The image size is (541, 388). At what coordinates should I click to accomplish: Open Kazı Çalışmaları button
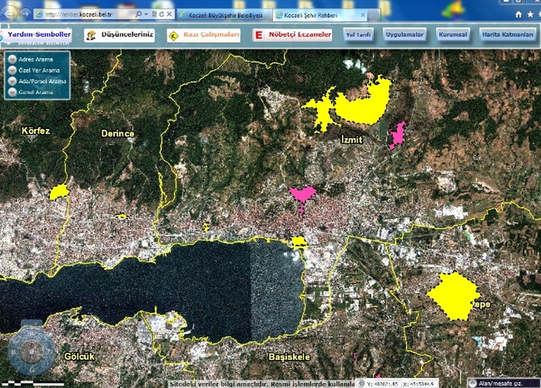[x=203, y=36]
